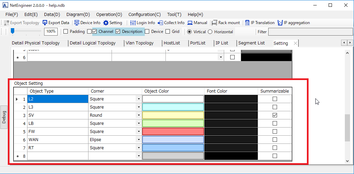This screenshot has height=174, width=354.
Task: Open the IP Translation tool
Action: point(247,23)
